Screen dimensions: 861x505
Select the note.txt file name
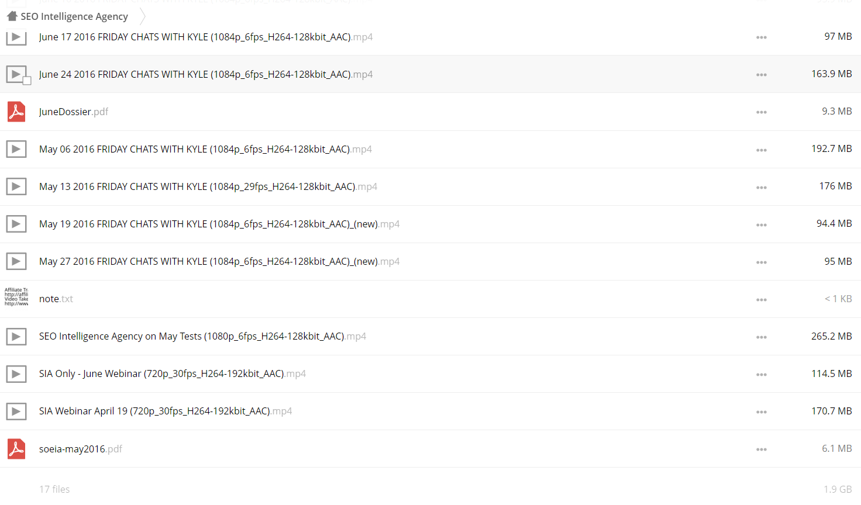(x=56, y=299)
